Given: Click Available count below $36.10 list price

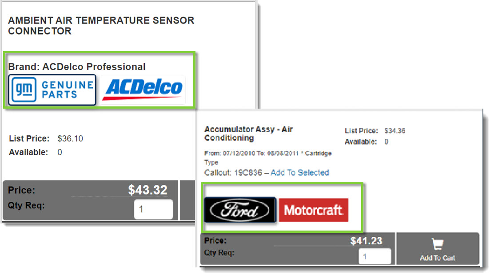Looking at the screenshot, I should [60, 152].
